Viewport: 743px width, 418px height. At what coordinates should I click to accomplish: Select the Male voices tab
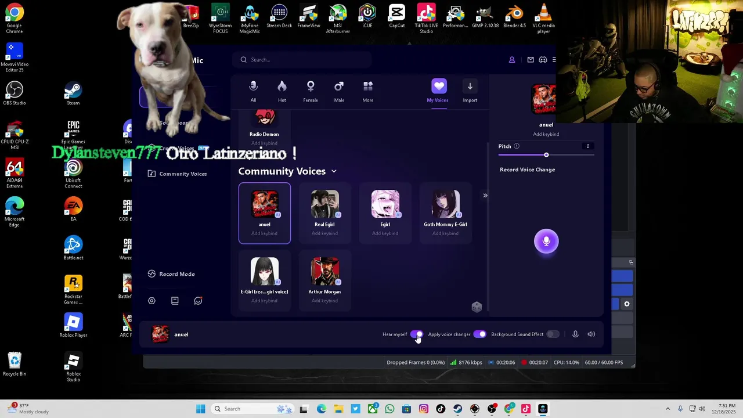[339, 92]
